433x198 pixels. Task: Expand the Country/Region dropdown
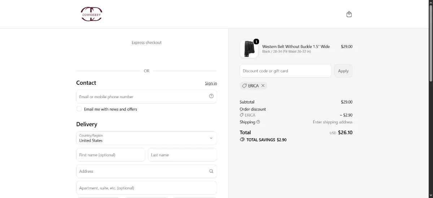(146, 138)
